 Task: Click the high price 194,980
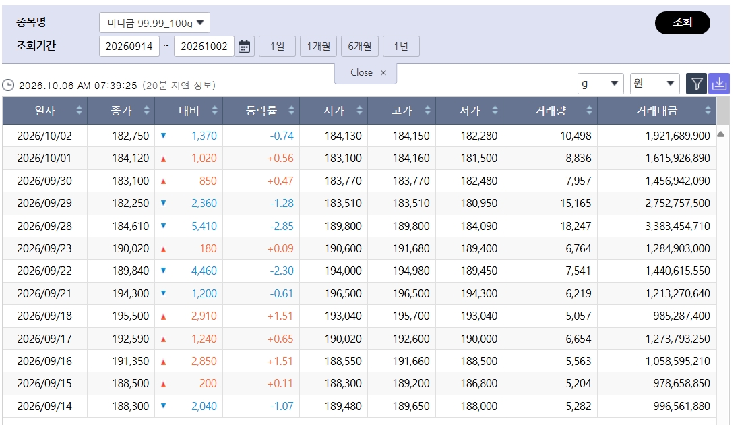pyautogui.click(x=411, y=271)
